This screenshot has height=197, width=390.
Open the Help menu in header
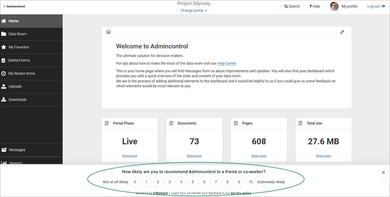tap(314, 7)
